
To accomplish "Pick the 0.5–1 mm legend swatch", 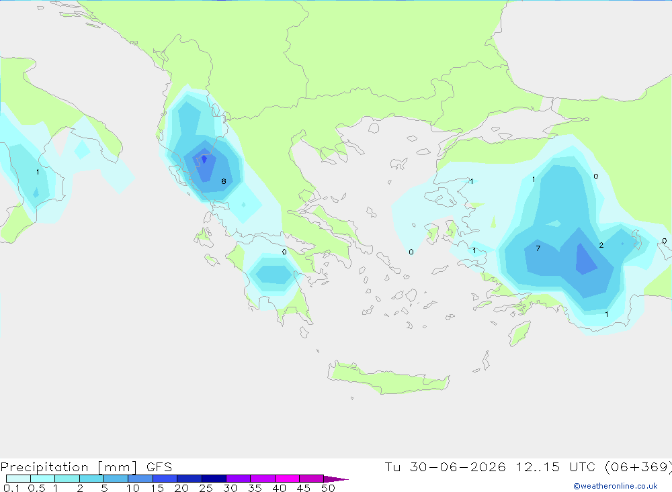I will coord(43,479).
